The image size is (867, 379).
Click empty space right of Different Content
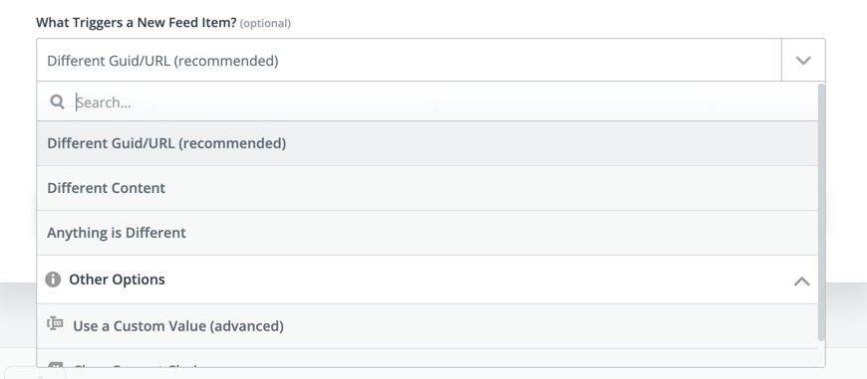pos(491,188)
